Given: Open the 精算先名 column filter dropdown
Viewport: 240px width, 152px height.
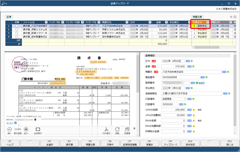Looking at the screenshot, I should point(127,22).
